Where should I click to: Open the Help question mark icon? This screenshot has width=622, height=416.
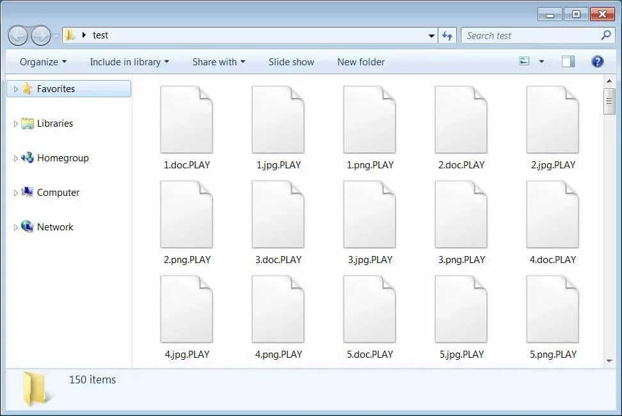pos(597,61)
